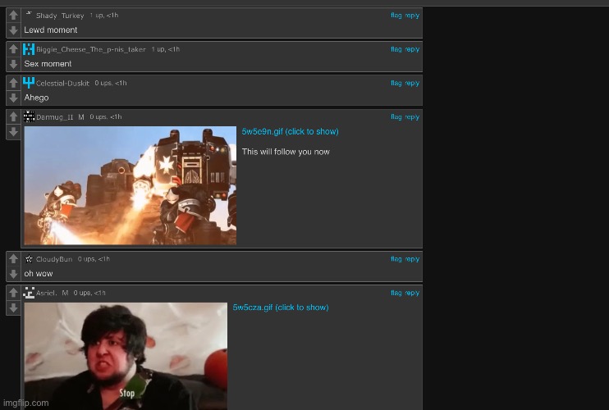This screenshot has width=609, height=410.
Task: Upvote CloudyBun's "oh wow" comment
Action: (x=14, y=259)
